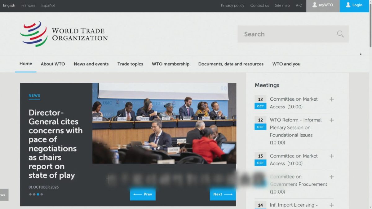Select the third carousel dot
Screen dimensions: 372x209
pos(38,194)
